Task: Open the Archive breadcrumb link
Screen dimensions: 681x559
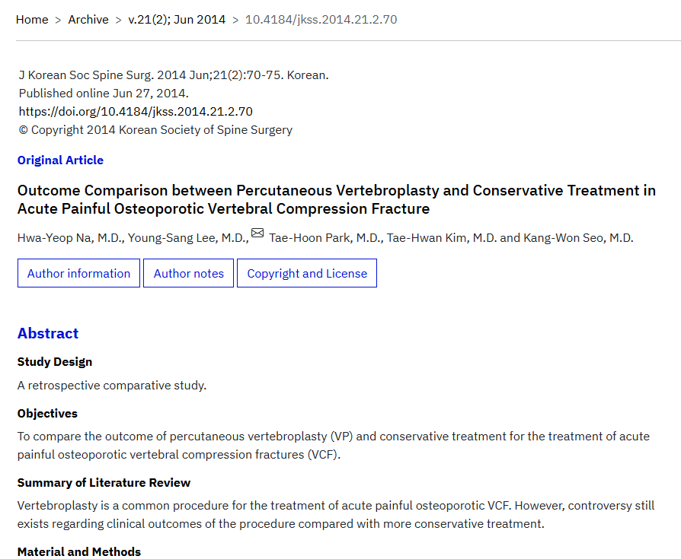Action: click(x=88, y=20)
